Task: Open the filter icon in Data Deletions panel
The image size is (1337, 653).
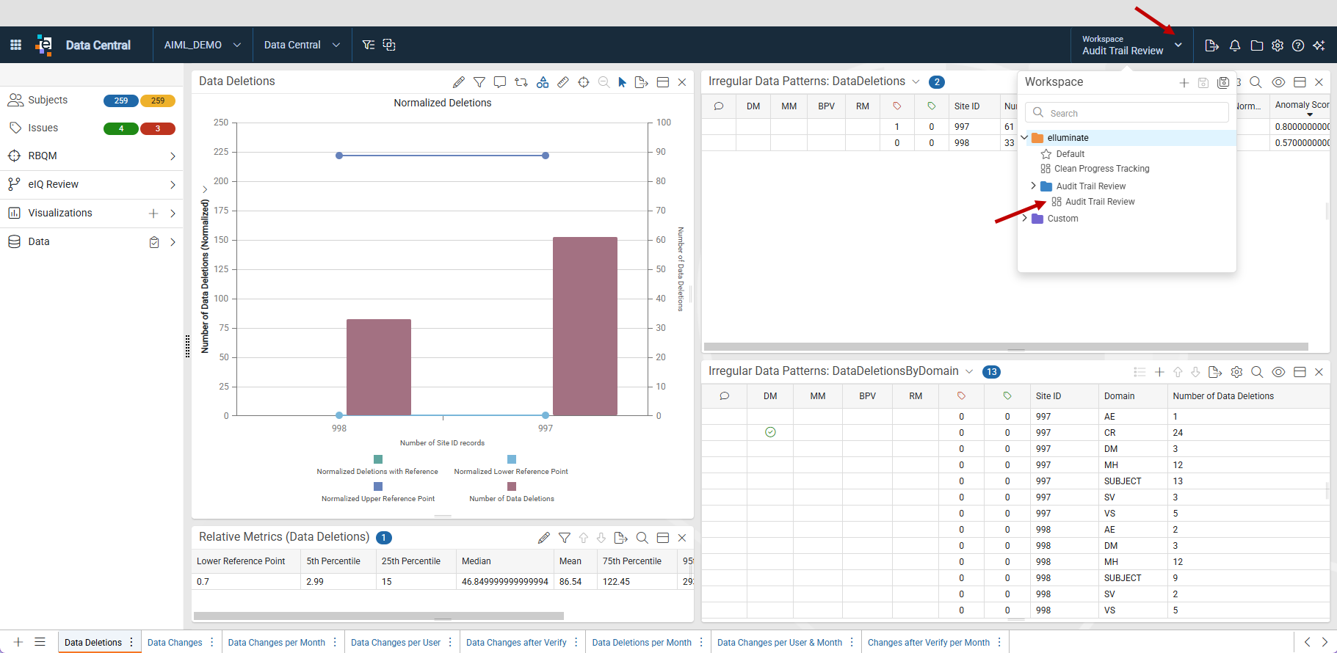Action: pos(479,82)
